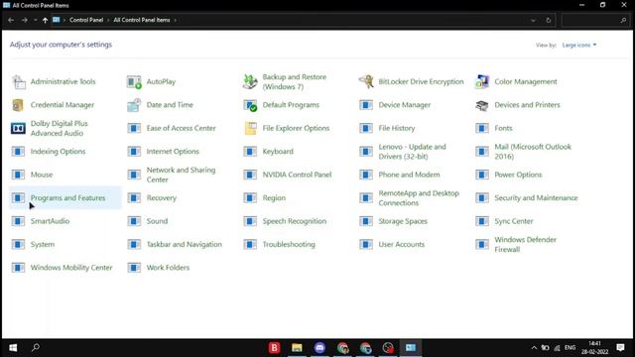Image resolution: width=635 pixels, height=357 pixels.
Task: Click Windows Mobility Center link
Action: pos(71,268)
